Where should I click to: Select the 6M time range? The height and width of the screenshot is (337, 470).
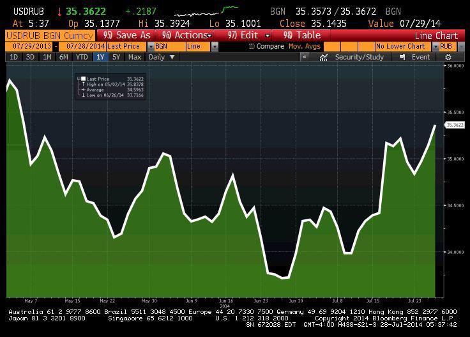64,57
